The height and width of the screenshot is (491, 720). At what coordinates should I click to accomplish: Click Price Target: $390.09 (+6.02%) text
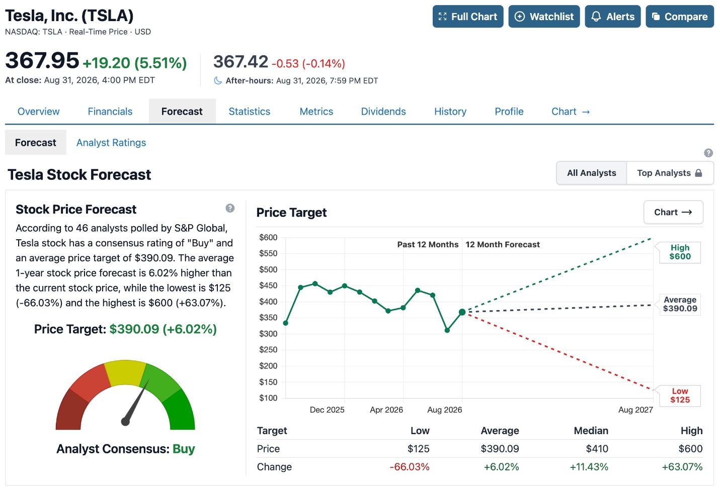125,329
